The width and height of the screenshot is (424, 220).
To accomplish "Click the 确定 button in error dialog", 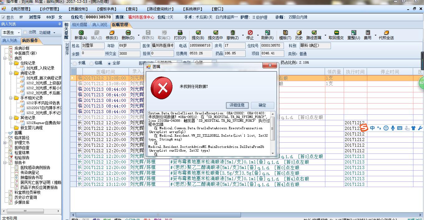I will [x=262, y=105].
